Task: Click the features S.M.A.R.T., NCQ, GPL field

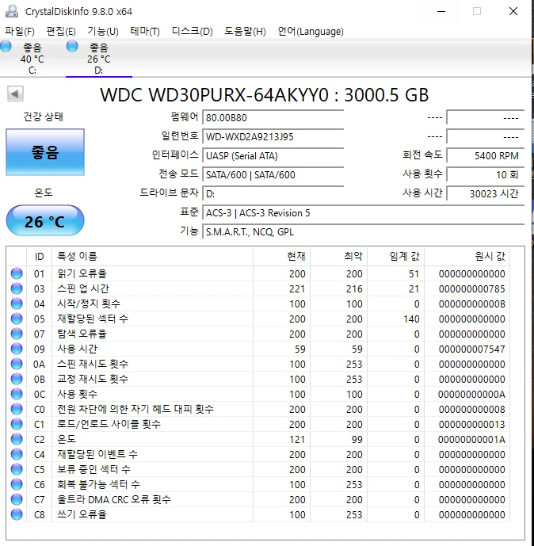Action: 364,231
